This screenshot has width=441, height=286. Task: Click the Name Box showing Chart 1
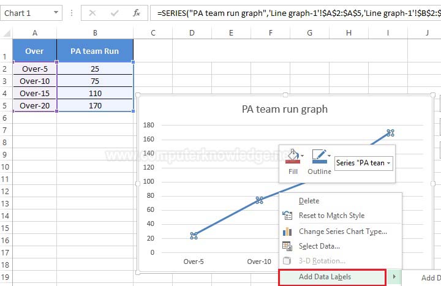(31, 13)
